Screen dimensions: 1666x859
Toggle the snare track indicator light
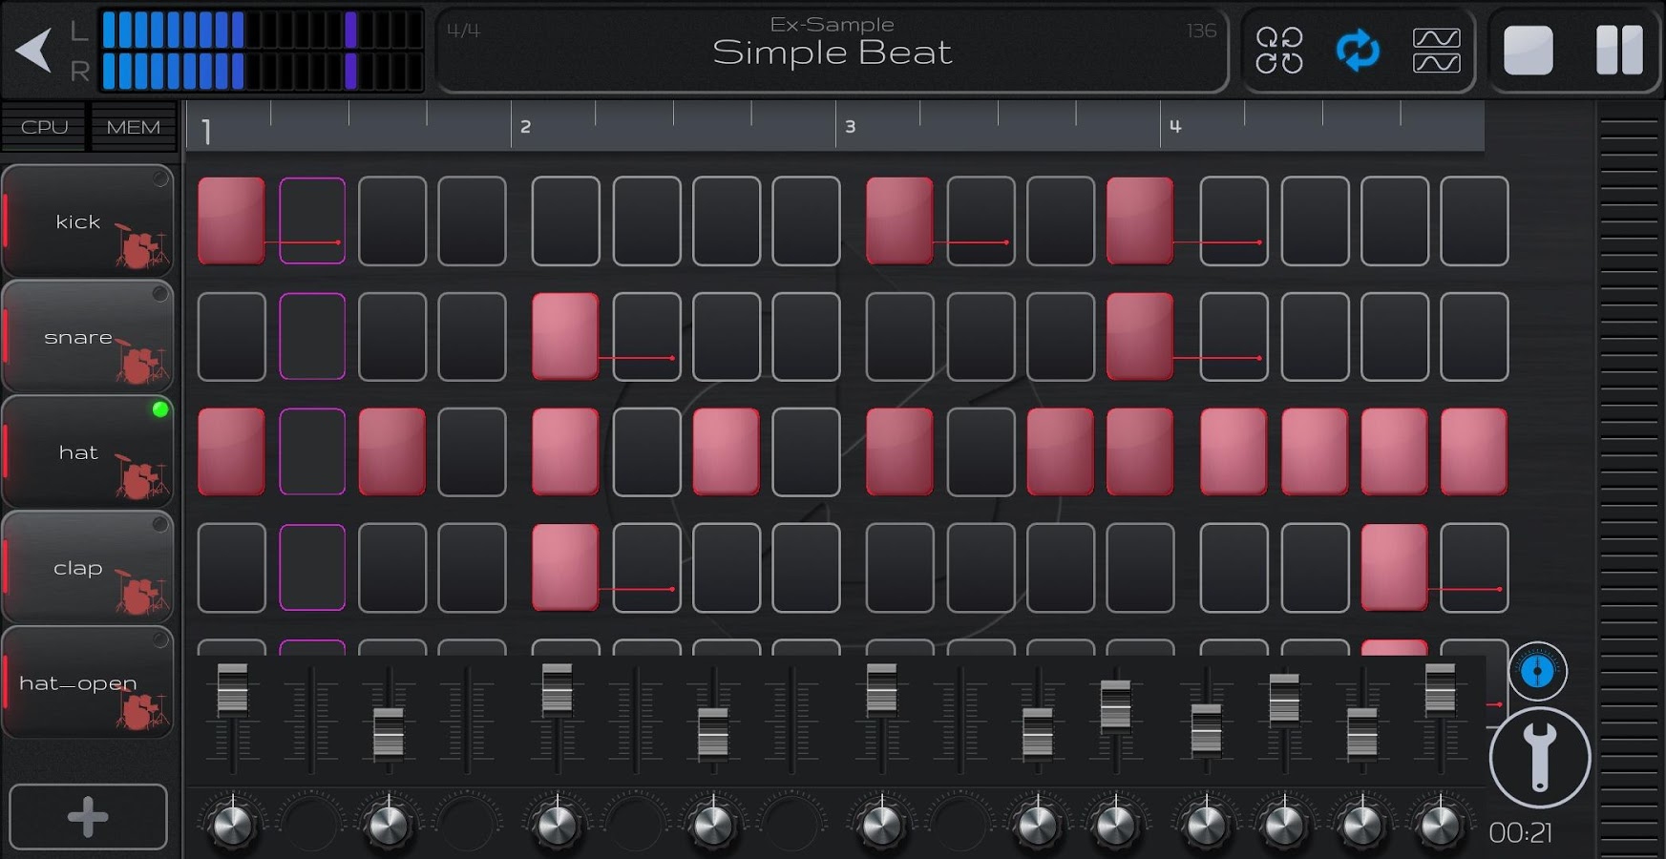[160, 294]
